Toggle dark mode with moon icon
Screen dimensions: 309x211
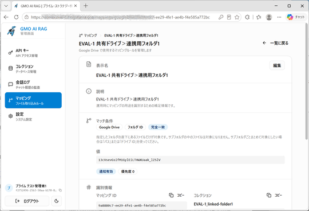(56, 201)
